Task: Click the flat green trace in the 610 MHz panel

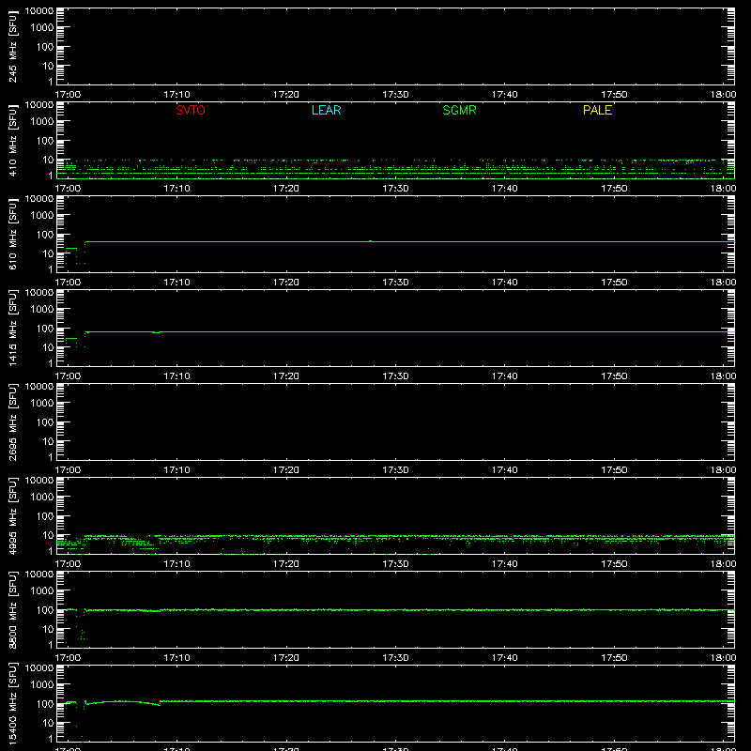Action: point(409,241)
